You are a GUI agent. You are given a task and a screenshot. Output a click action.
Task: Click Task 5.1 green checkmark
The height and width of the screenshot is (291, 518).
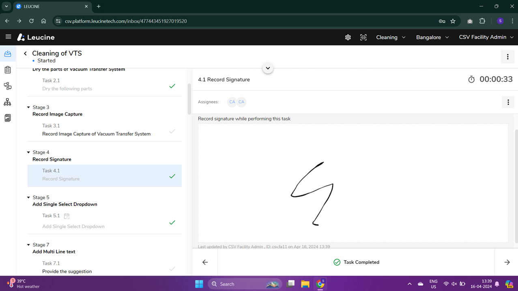(172, 223)
